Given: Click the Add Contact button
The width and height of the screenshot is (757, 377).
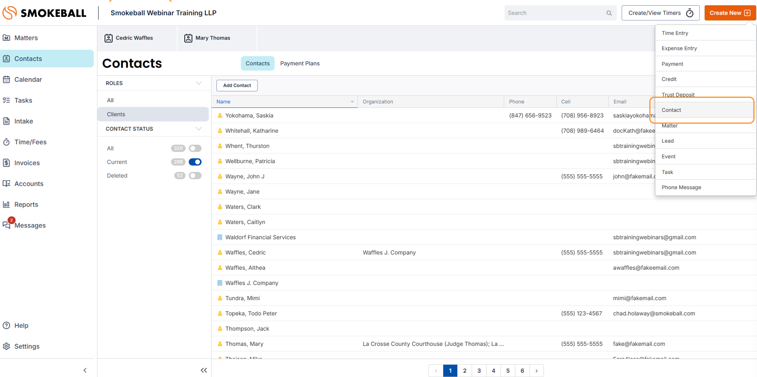Looking at the screenshot, I should tap(237, 86).
